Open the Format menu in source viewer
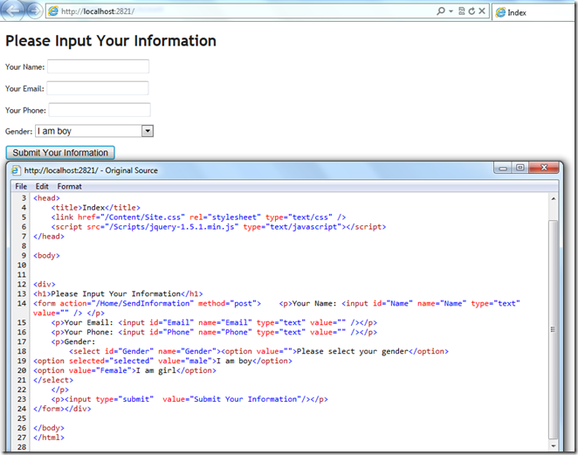 69,187
